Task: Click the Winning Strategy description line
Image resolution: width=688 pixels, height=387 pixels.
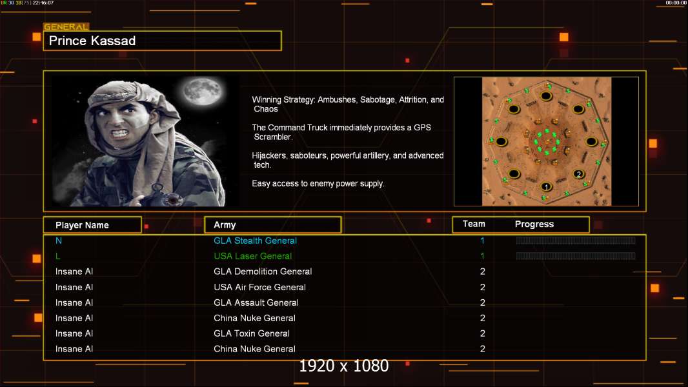Action: (x=348, y=104)
